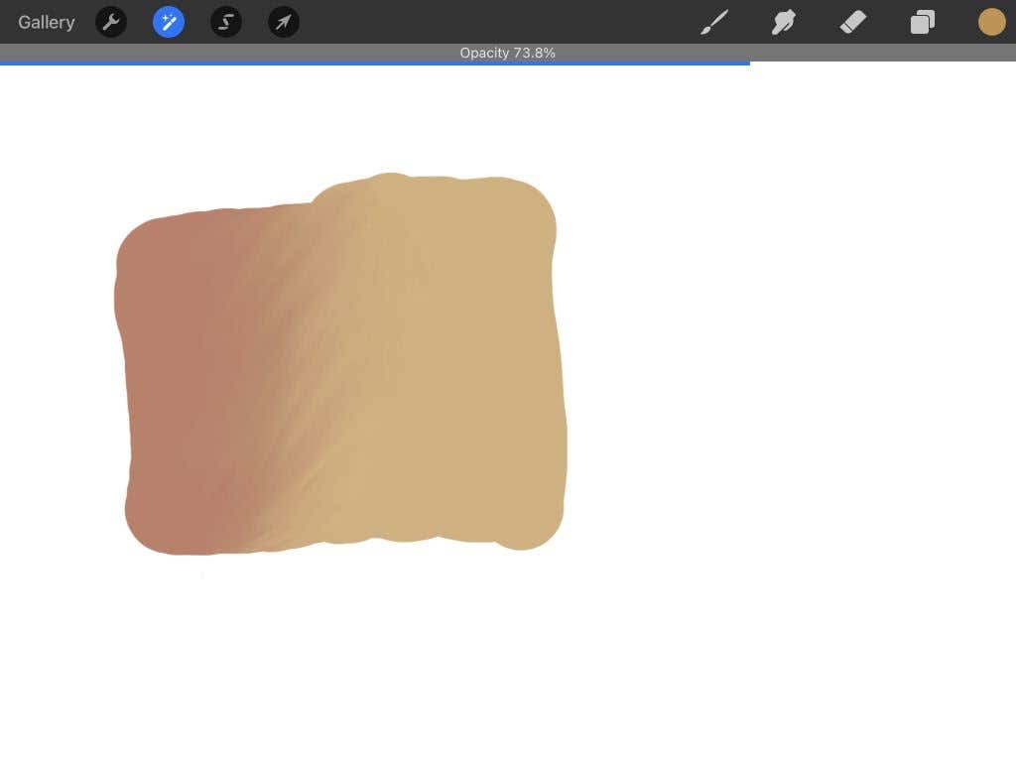Viewport: 1016px width, 762px height.
Task: Select the Smudge finger tool
Action: pos(784,22)
